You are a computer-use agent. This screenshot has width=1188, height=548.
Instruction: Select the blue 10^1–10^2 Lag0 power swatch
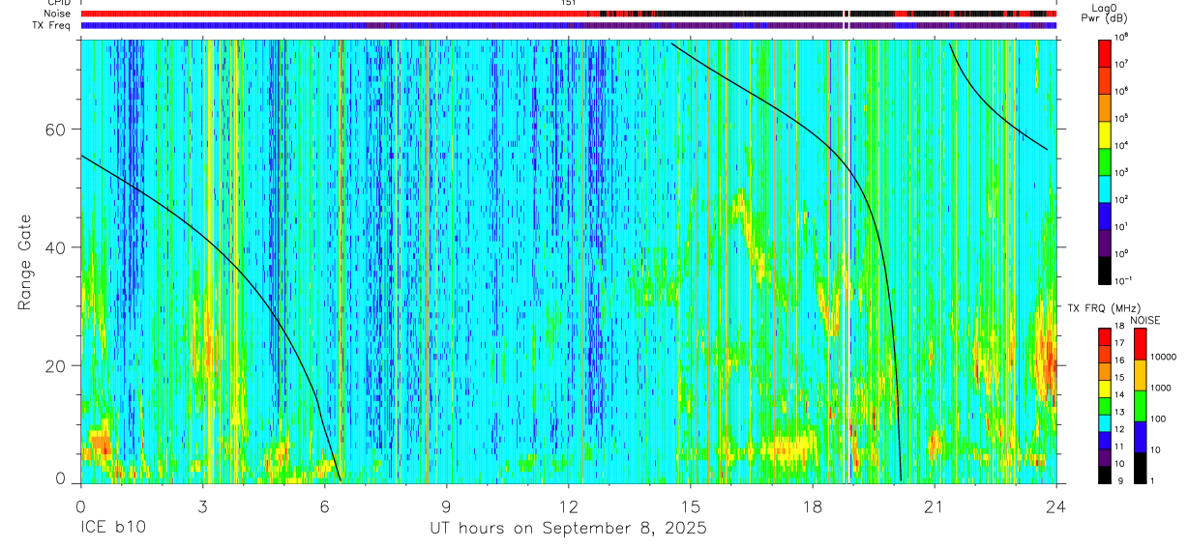coord(1106,215)
